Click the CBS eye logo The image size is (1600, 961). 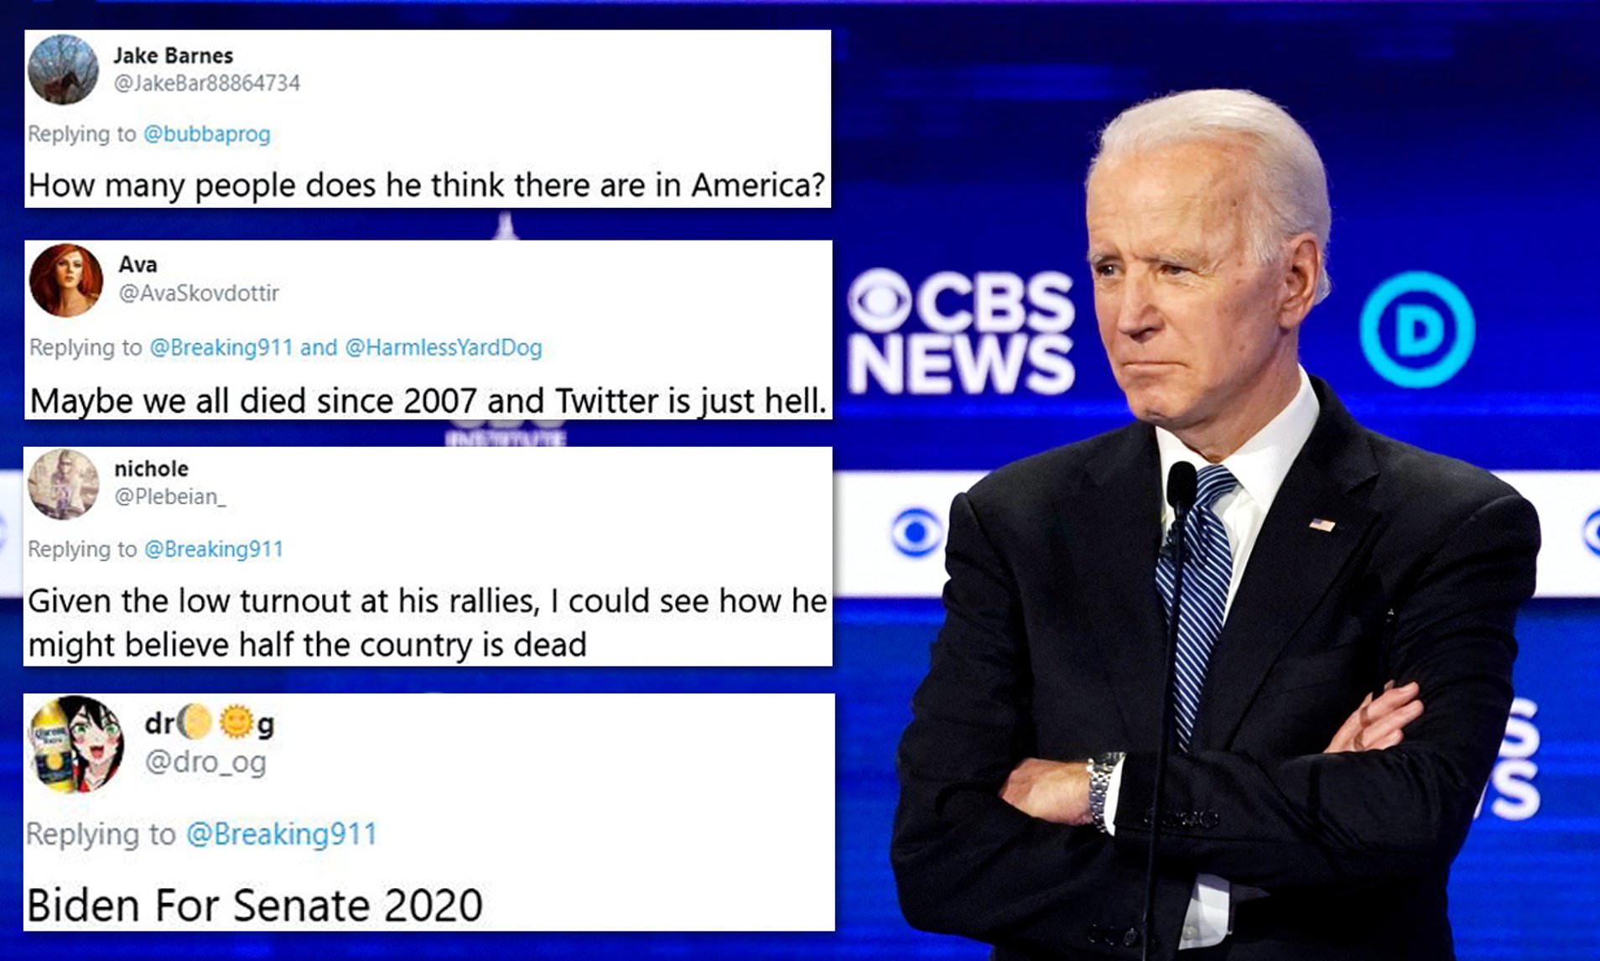coord(879,301)
